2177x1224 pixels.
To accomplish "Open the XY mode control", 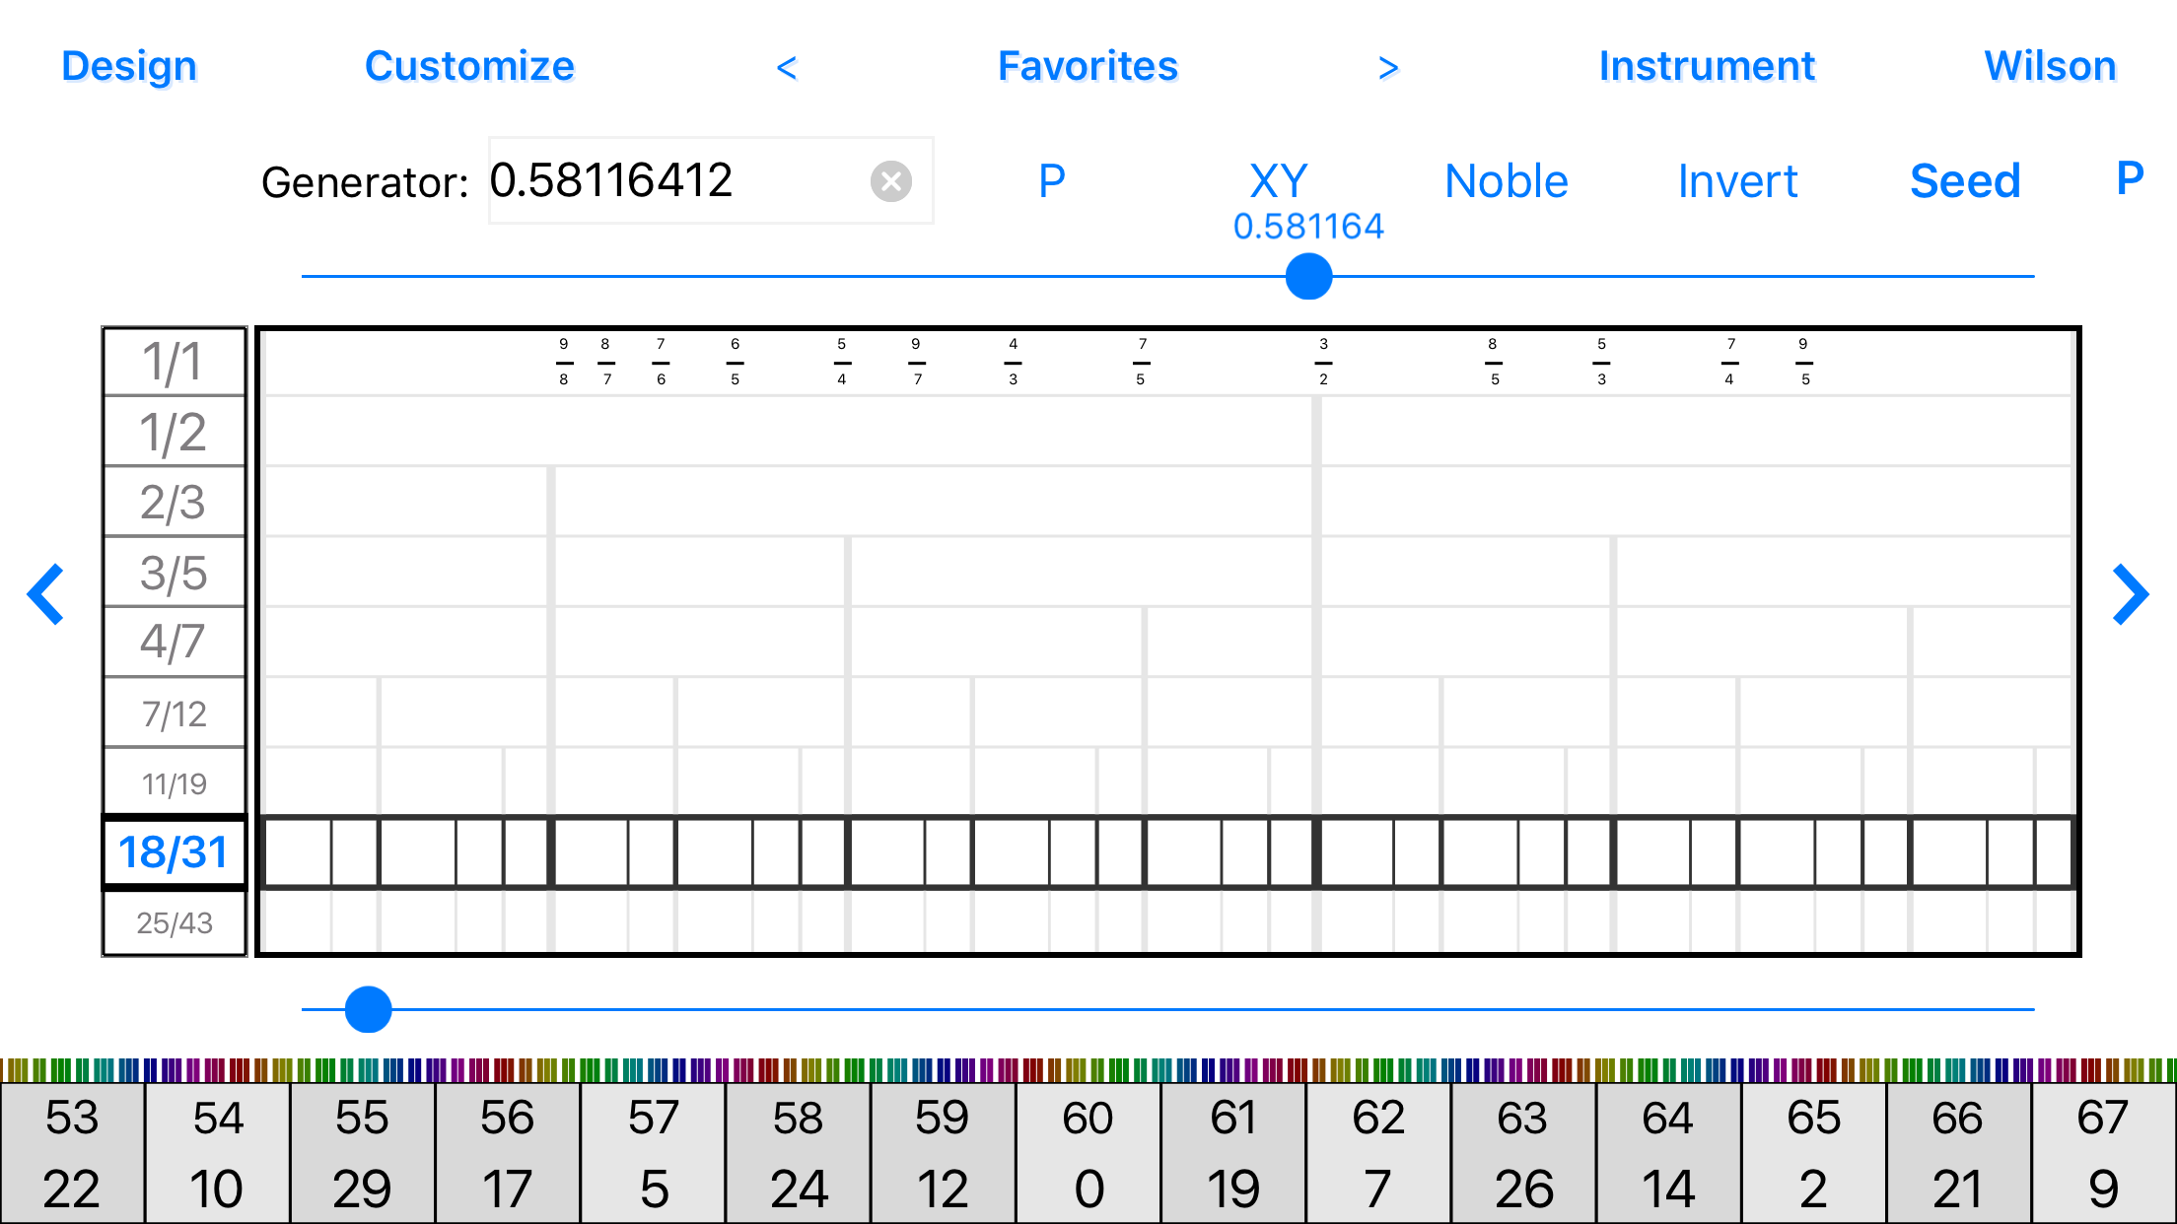I will (1277, 180).
